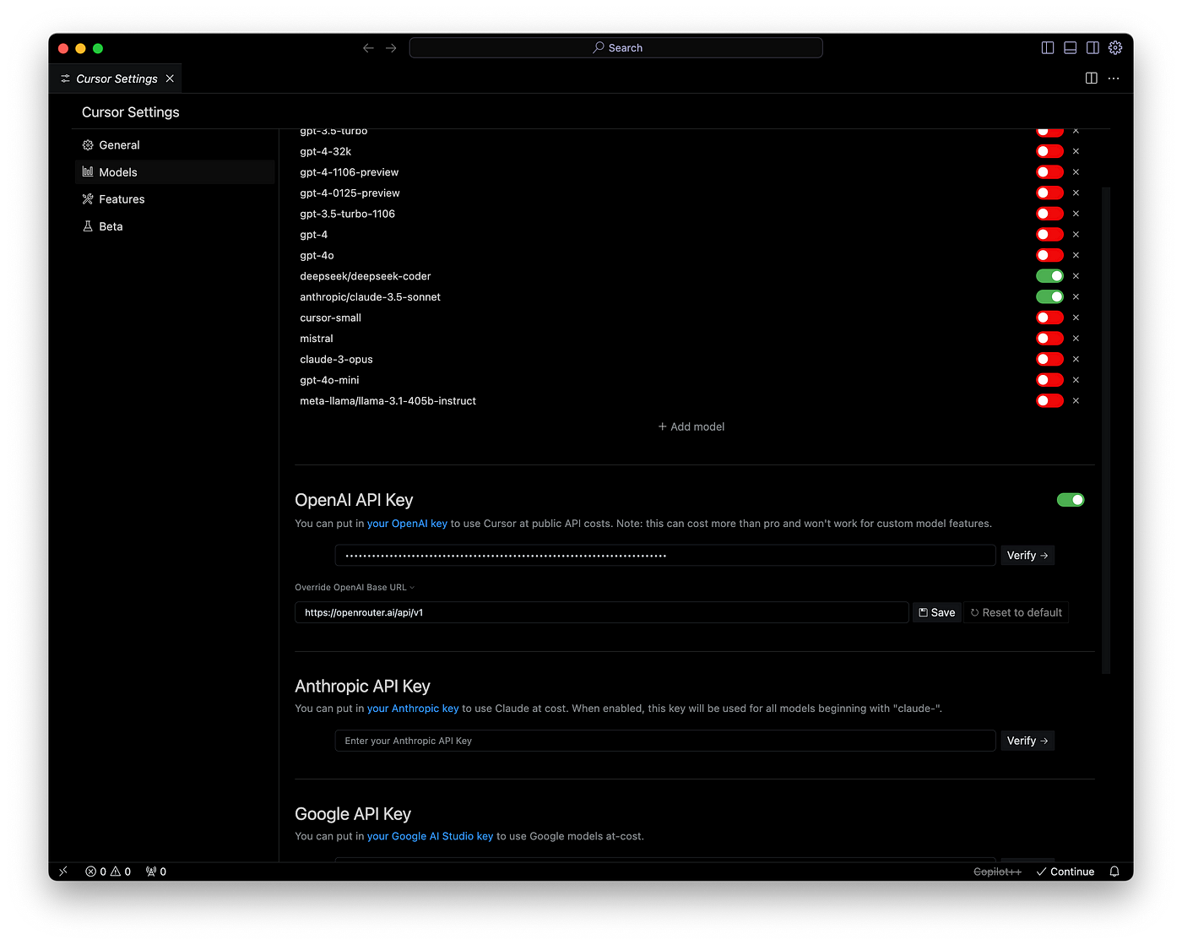Viewport: 1182px width, 945px height.
Task: Open editor more actions ellipsis
Action: pos(1114,79)
